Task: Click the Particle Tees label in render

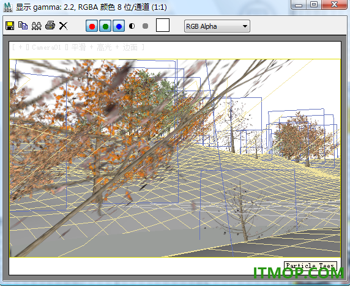Action: (310, 266)
